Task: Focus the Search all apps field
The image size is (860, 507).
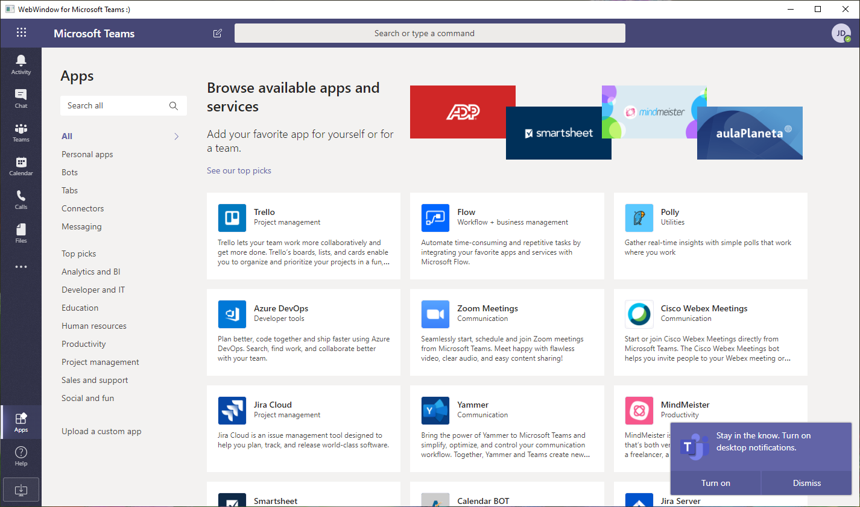Action: (x=124, y=105)
